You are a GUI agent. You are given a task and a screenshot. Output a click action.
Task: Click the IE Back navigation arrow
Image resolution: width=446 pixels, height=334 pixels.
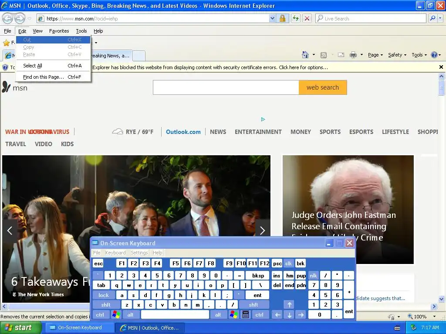point(8,18)
